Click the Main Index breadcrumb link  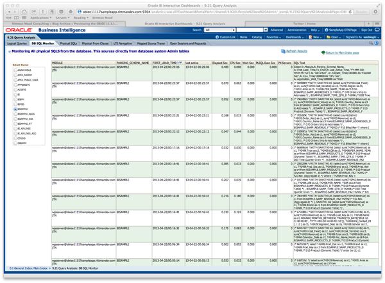click(x=40, y=268)
